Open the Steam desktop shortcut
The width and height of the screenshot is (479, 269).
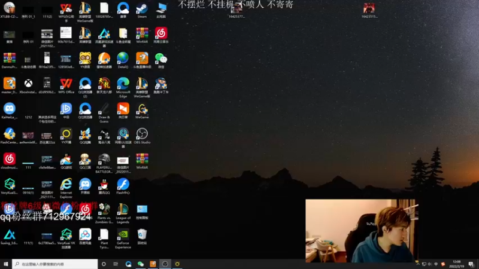coord(142,10)
